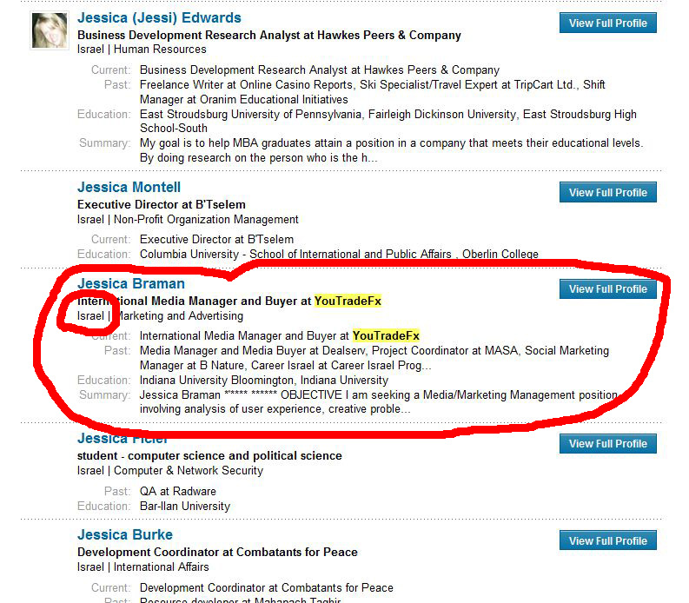This screenshot has height=603, width=689.
Task: Open Jessica Braman's profile name link
Action: 131,283
